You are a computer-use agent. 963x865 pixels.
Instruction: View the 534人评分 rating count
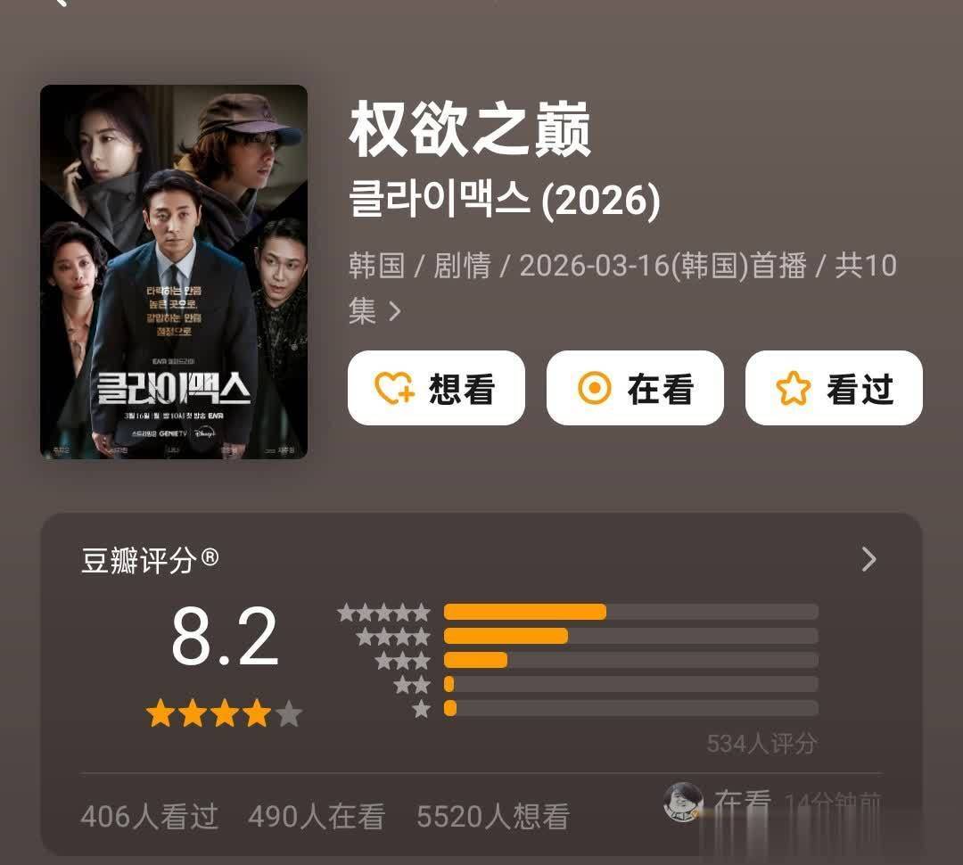pyautogui.click(x=761, y=744)
